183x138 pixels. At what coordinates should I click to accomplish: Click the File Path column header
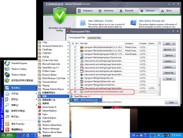tap(102, 44)
